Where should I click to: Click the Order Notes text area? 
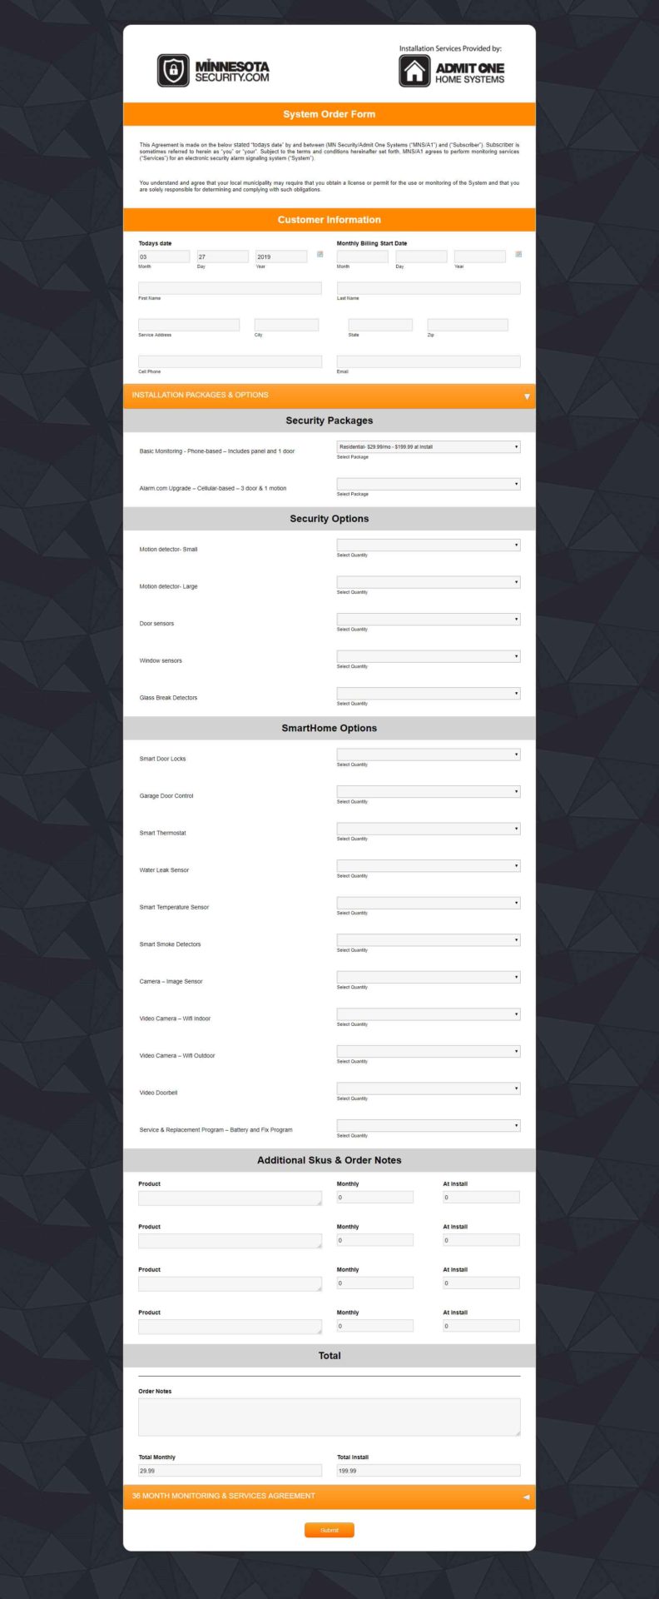(x=329, y=1417)
